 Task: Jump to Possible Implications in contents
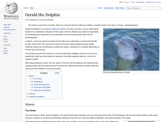[x=37, y=97]
